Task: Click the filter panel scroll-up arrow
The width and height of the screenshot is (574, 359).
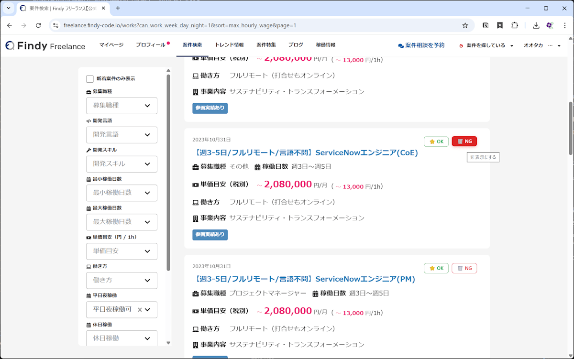Action: [x=168, y=71]
